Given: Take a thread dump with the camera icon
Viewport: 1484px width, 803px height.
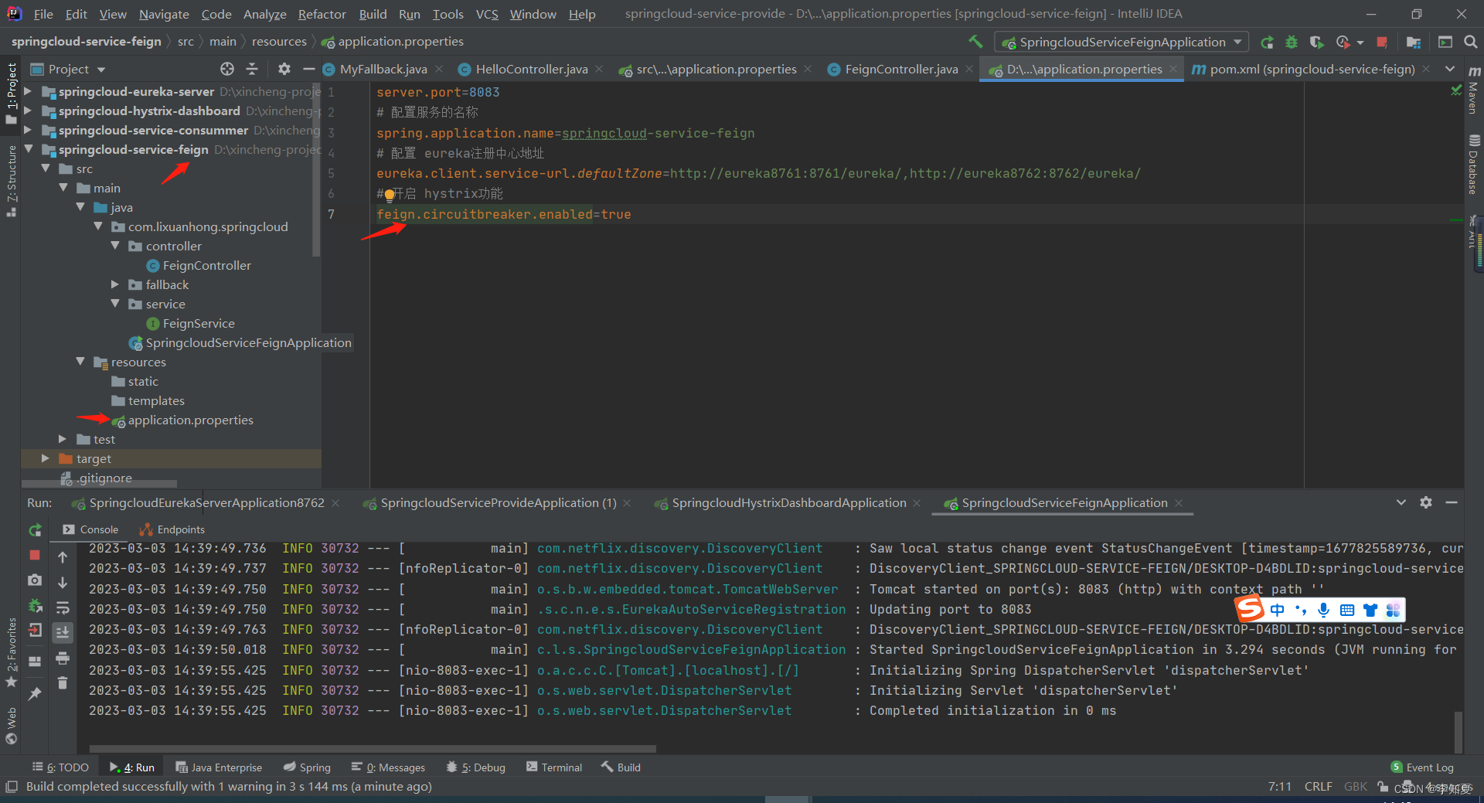Looking at the screenshot, I should pos(35,580).
